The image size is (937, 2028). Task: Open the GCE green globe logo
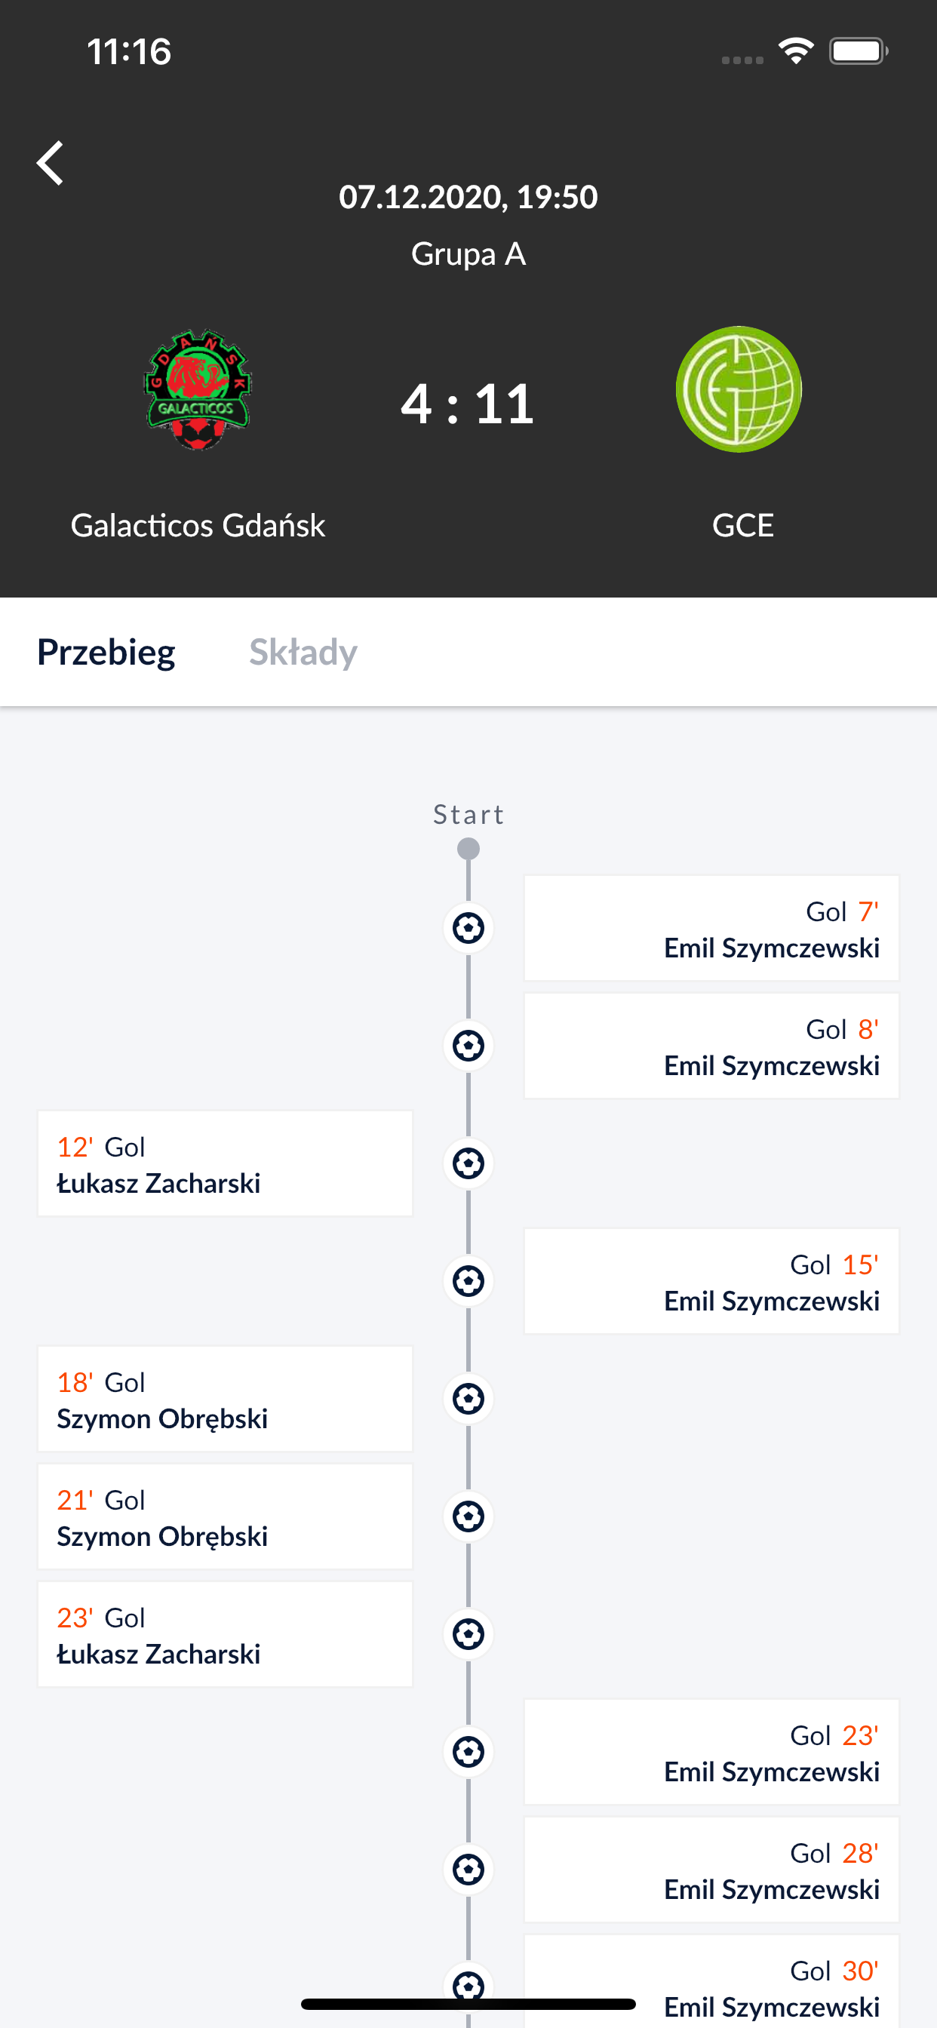[739, 389]
